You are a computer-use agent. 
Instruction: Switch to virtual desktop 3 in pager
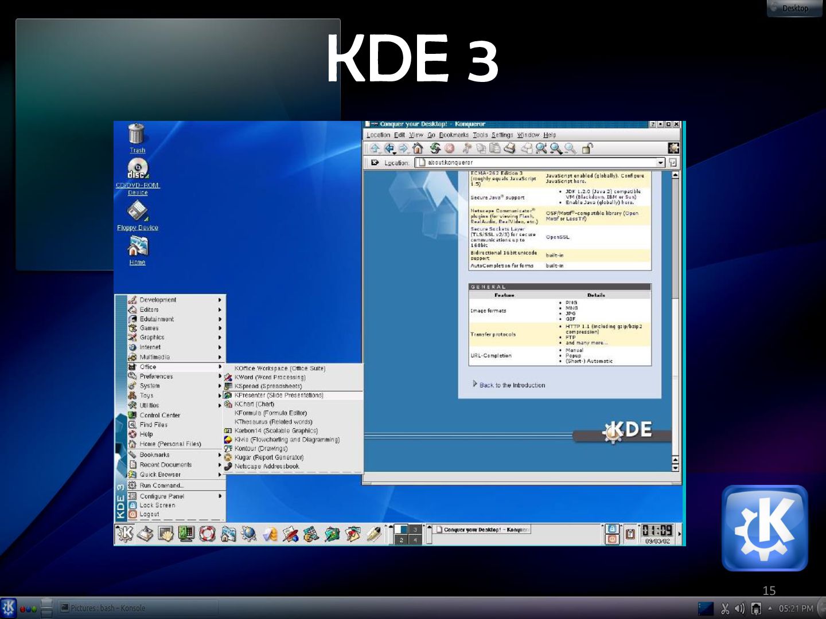415,530
